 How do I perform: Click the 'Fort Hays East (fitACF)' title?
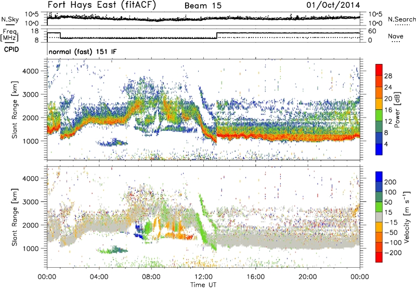coord(101,5)
